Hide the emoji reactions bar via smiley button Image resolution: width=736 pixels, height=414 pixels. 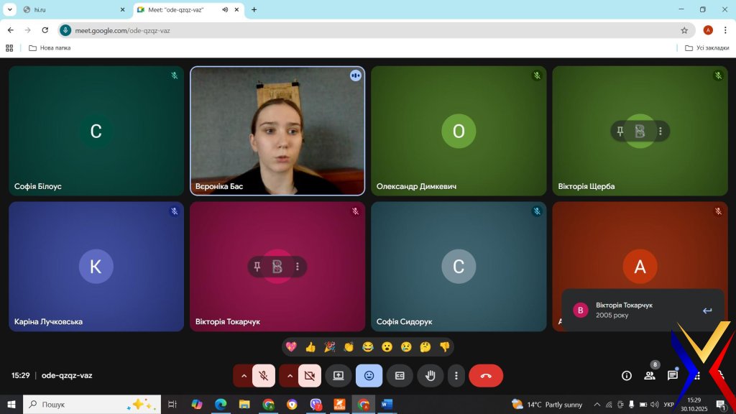click(x=369, y=375)
